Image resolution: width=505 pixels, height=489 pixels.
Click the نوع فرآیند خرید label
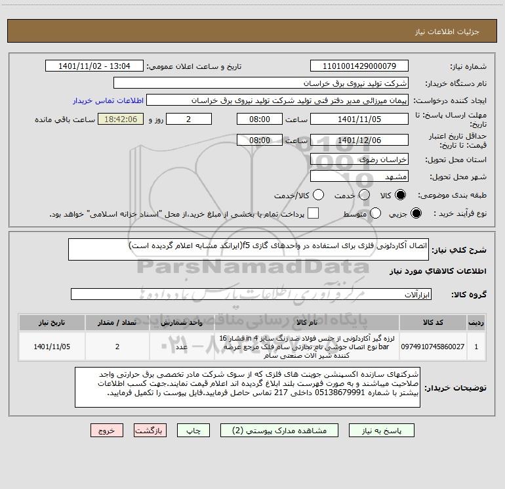tap(460, 214)
